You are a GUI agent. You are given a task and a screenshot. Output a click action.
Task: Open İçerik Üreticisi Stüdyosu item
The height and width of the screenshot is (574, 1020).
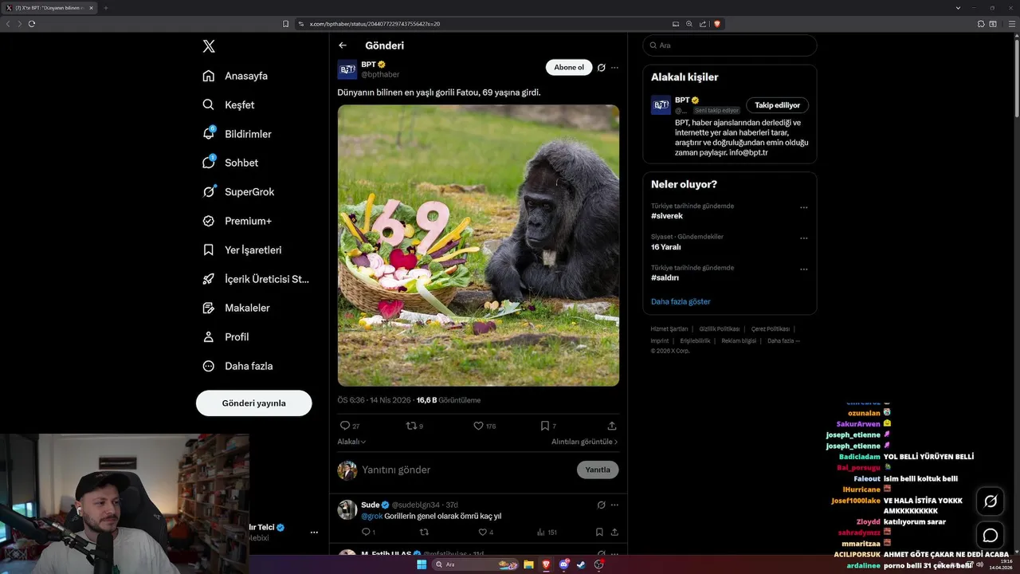pyautogui.click(x=256, y=279)
